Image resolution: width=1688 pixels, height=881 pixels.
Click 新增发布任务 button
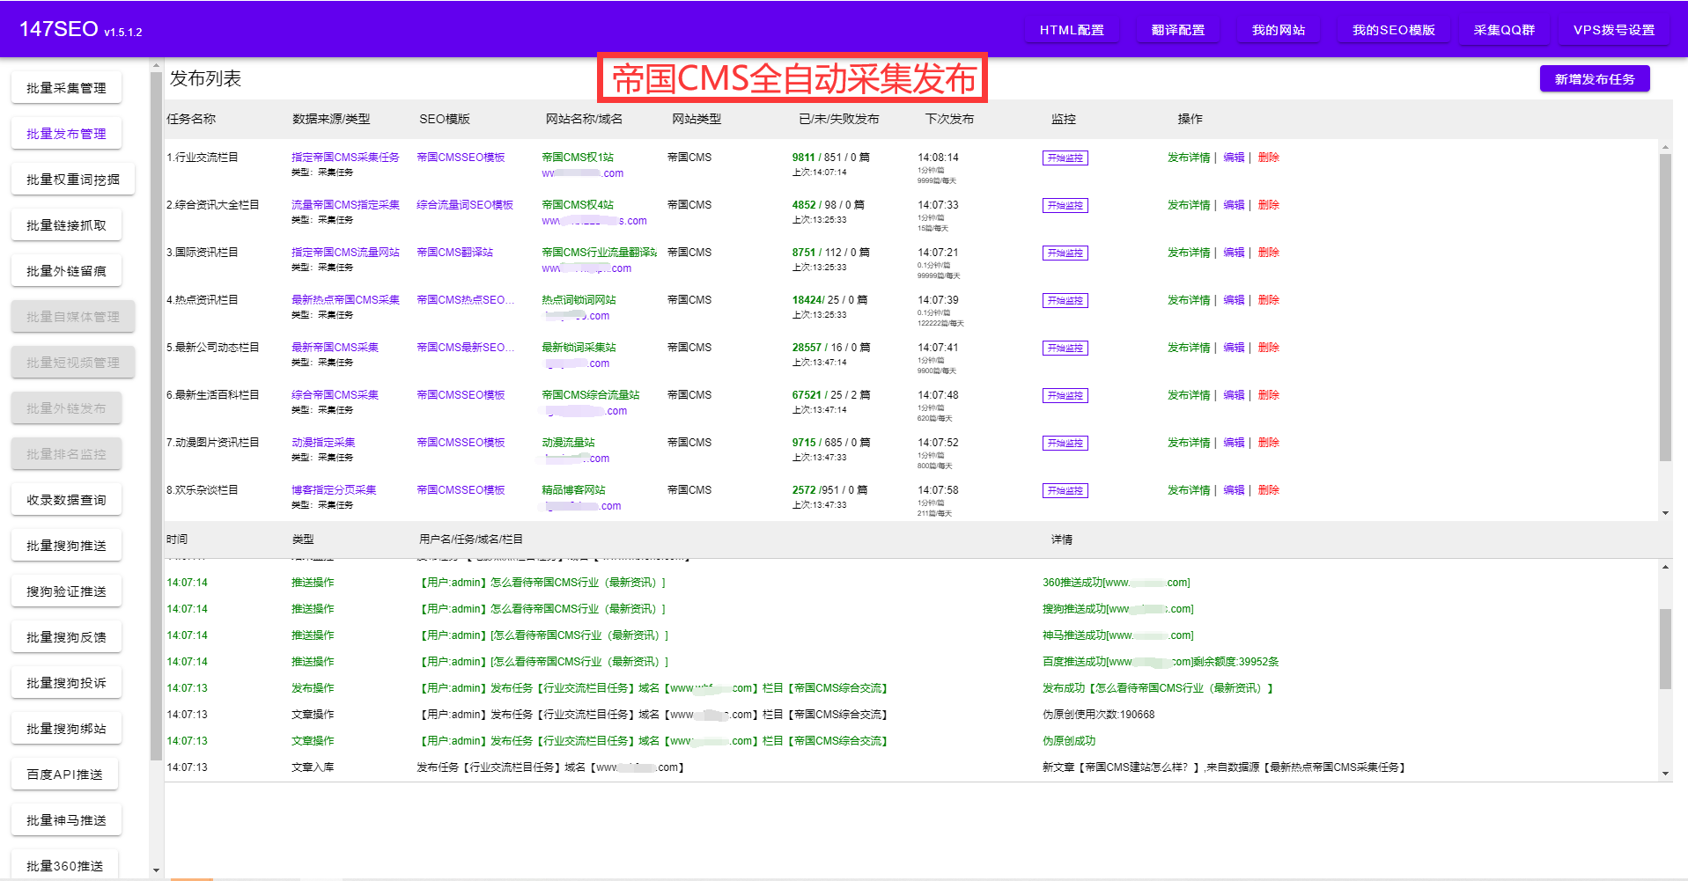1595,79
